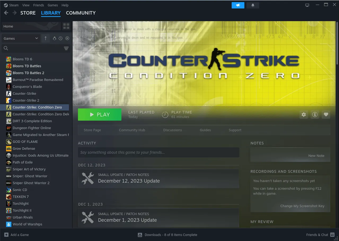Screen dimensions: 339x241
Task: Open the Steam menu
Action: point(11,5)
